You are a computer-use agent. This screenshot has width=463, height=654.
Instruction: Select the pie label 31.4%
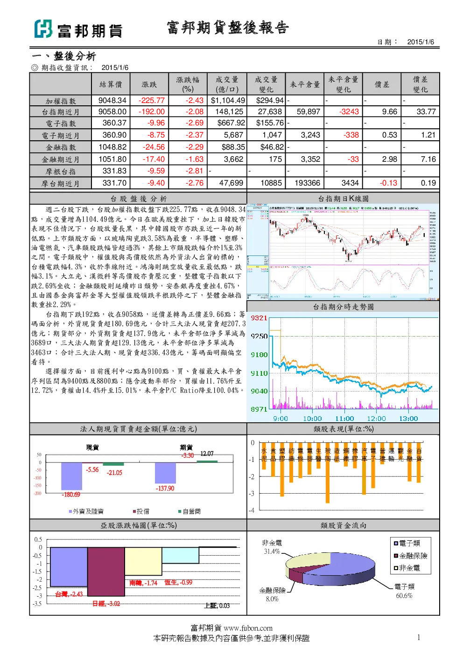272,551
